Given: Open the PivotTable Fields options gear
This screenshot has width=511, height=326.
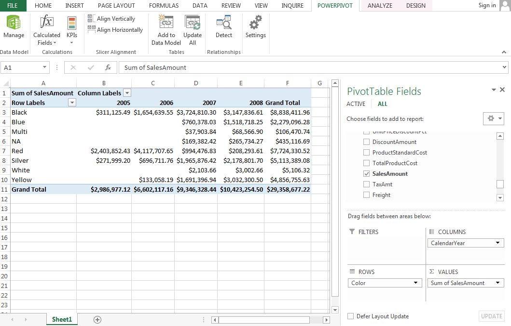Looking at the screenshot, I should pos(492,118).
